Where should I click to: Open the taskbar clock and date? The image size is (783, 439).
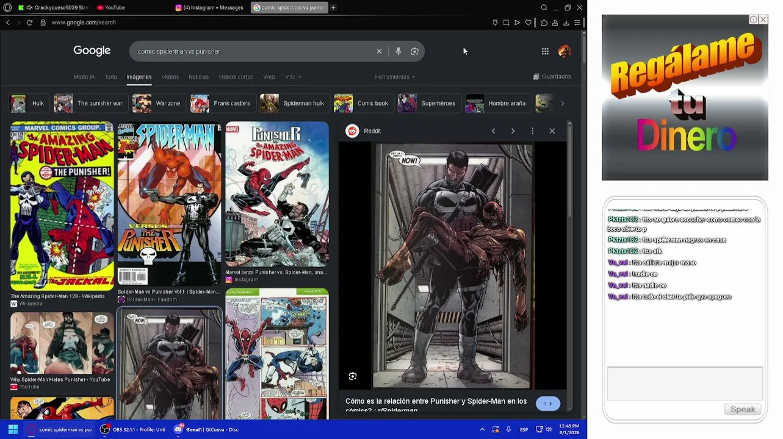(x=569, y=429)
